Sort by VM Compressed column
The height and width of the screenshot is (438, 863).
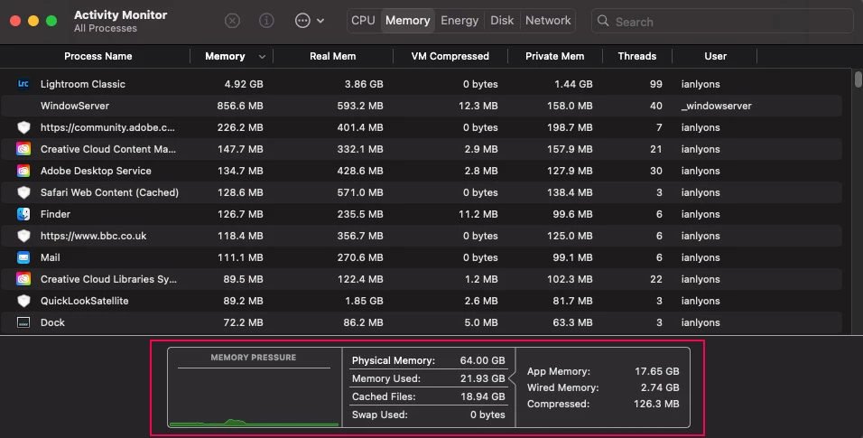coord(450,56)
